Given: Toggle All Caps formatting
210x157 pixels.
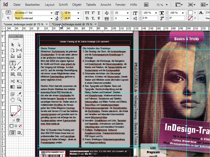Looking at the screenshot, I should point(87,13).
